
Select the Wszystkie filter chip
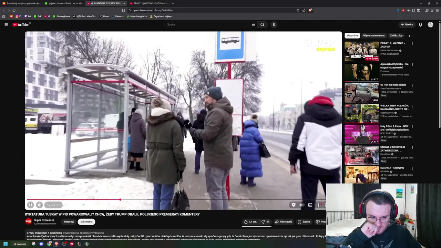(x=352, y=35)
